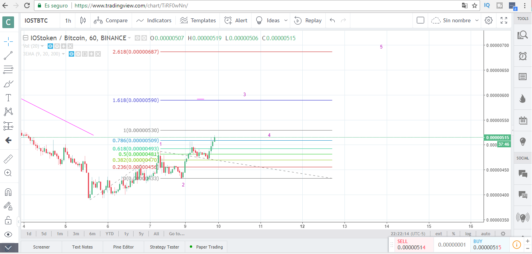Activate the zoom in magnifier tool
This screenshot has height=254, width=532.
[8, 173]
